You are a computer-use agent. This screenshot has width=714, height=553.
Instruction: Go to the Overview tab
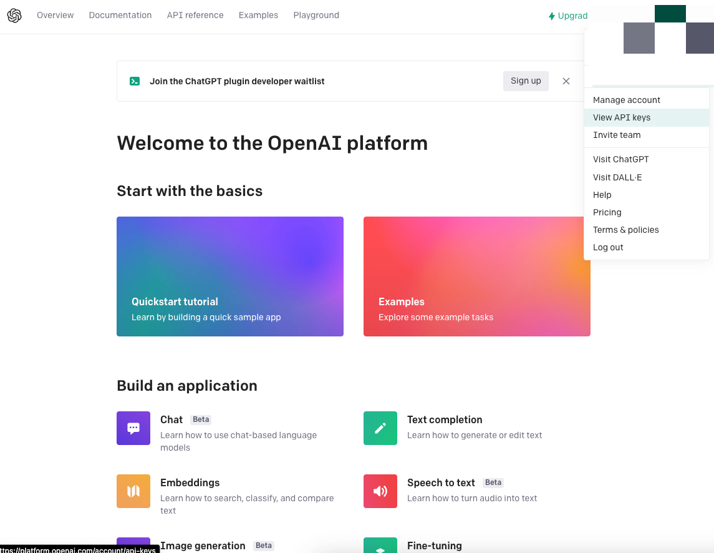55,15
